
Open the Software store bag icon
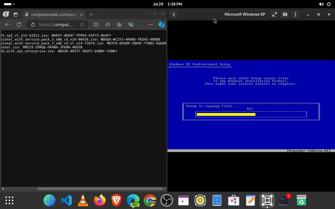(234, 200)
